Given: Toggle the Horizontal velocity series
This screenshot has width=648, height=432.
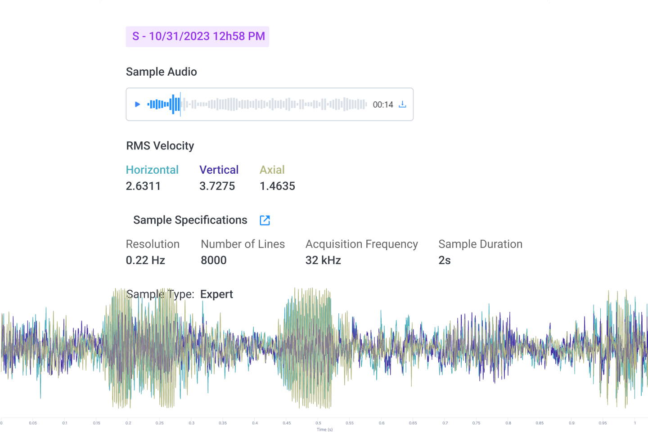Looking at the screenshot, I should [152, 170].
